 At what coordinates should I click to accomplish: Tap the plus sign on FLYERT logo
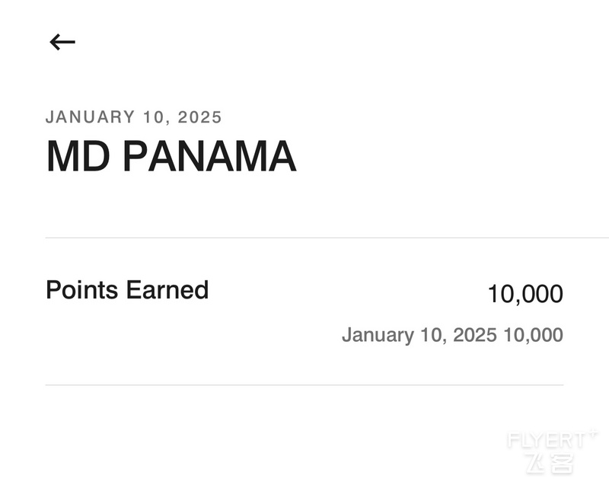tap(592, 432)
